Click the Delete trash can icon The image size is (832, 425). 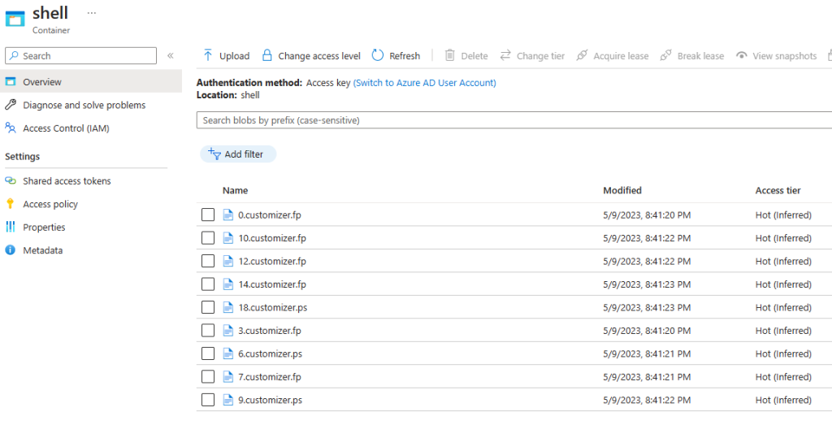[449, 55]
